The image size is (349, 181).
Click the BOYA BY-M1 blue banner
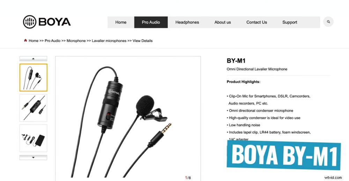pos(284,155)
